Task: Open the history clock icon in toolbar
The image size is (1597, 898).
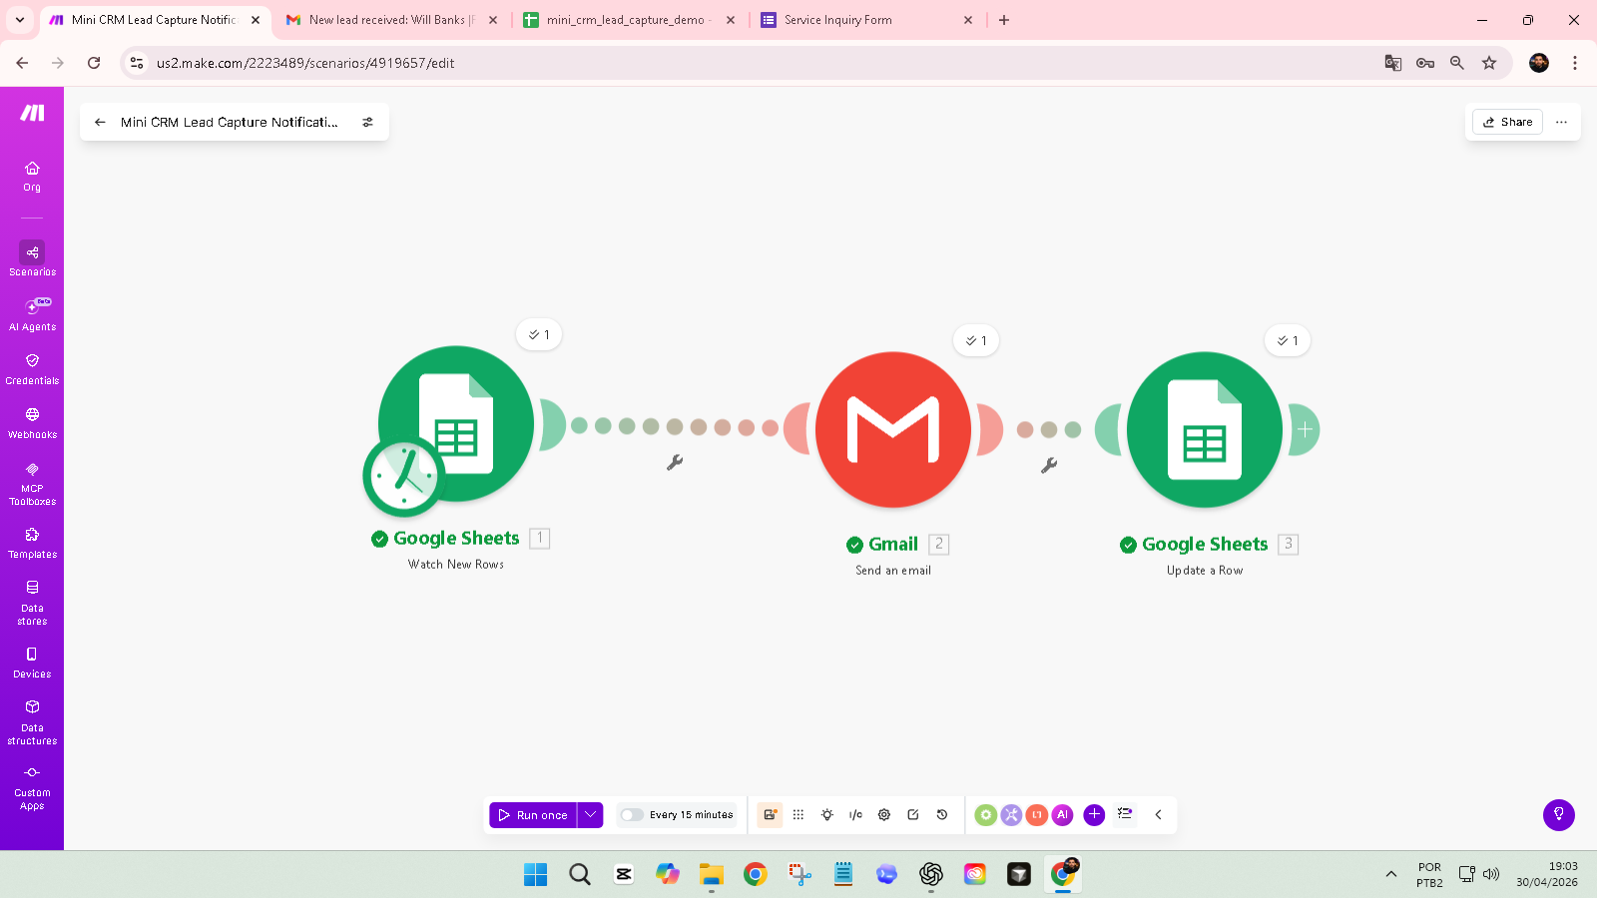Action: [942, 814]
